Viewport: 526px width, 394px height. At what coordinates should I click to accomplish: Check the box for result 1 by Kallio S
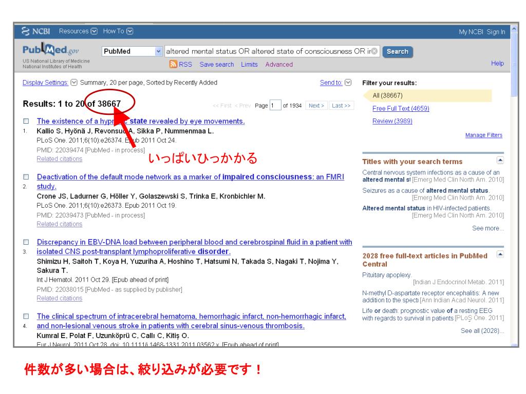(x=26, y=121)
